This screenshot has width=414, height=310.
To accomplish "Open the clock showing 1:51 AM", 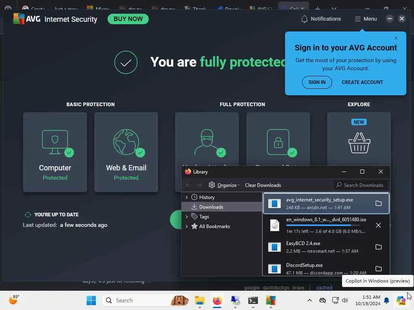I will tap(368, 300).
